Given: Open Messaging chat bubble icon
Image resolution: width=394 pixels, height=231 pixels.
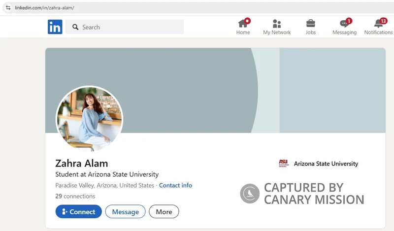Looking at the screenshot, I should pyautogui.click(x=344, y=24).
